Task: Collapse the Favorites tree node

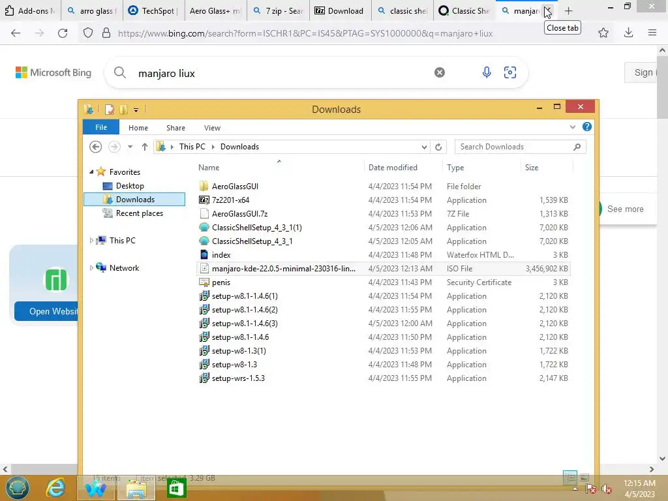Action: point(91,172)
